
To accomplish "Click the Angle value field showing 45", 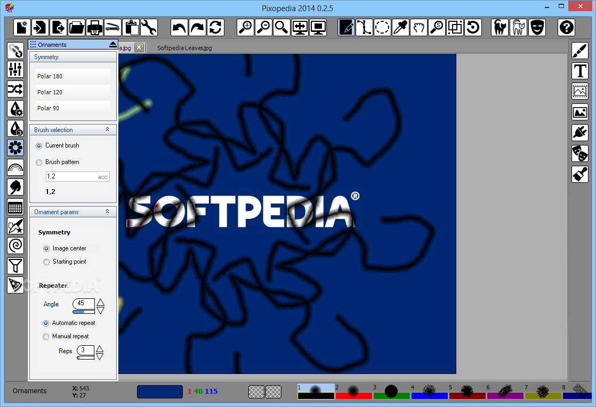I will pyautogui.click(x=84, y=303).
